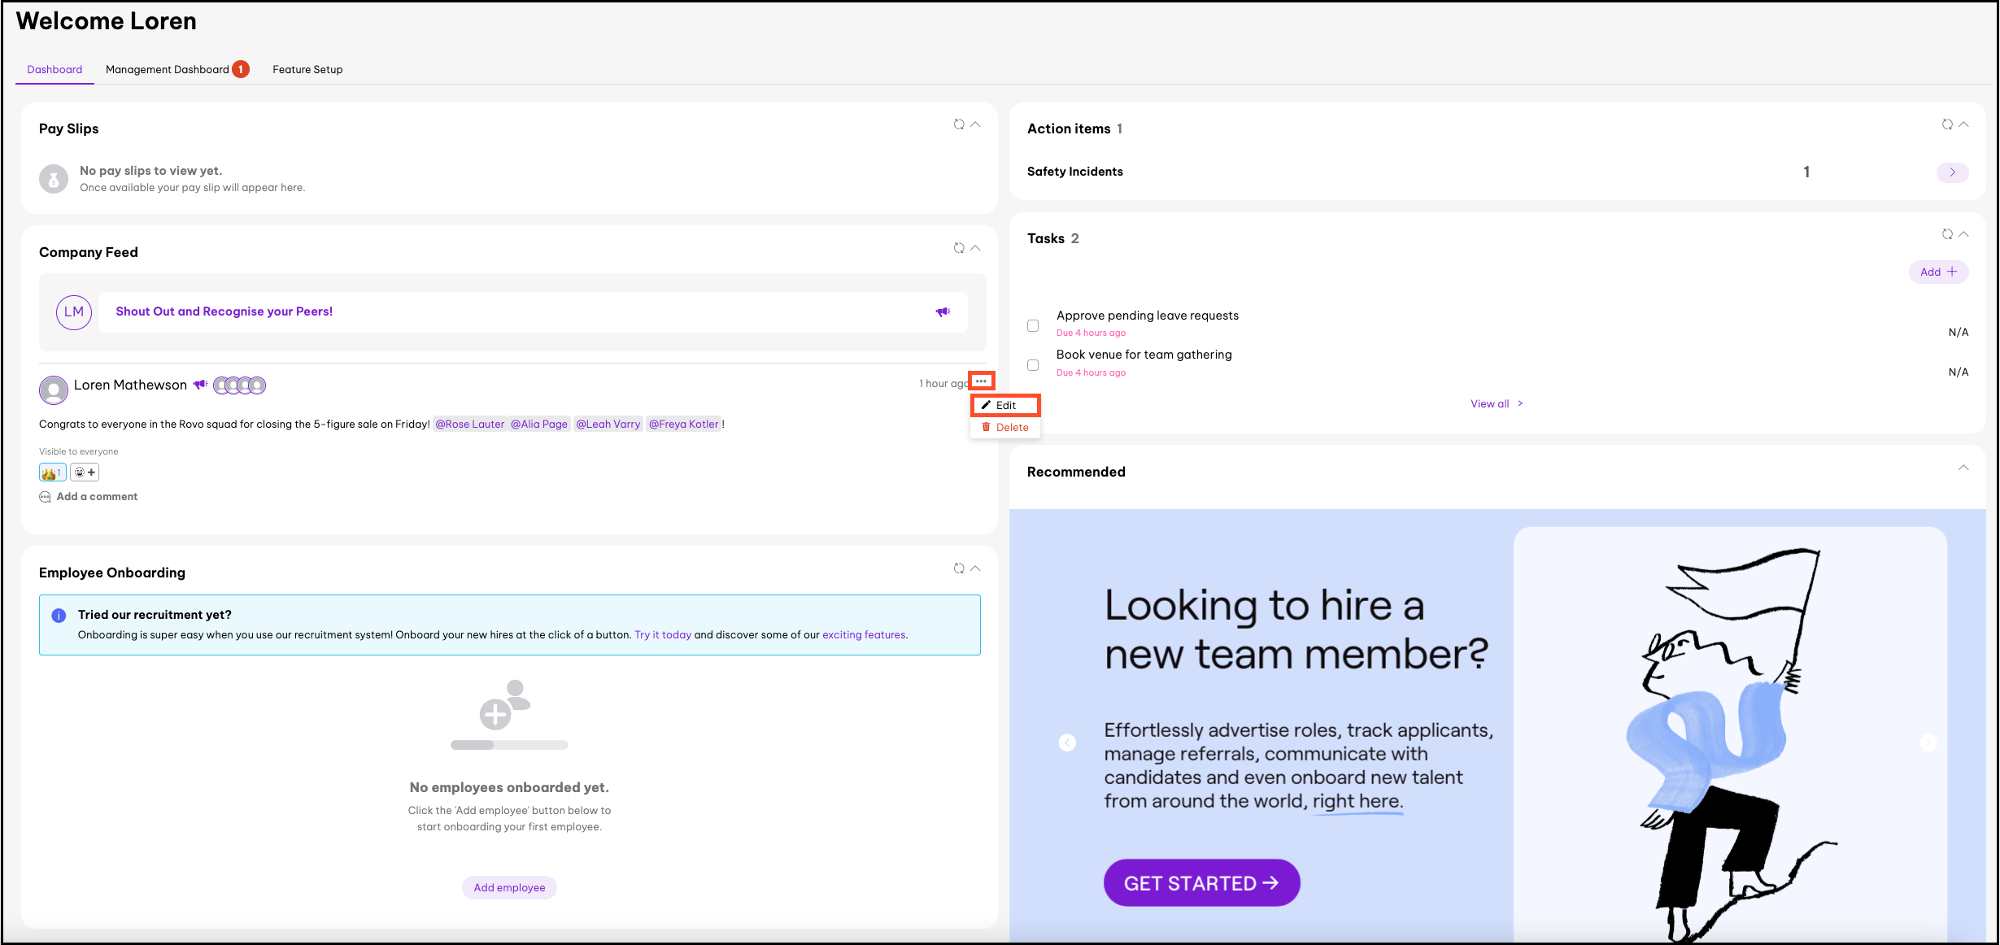Open the three-dots post options menu

pyautogui.click(x=982, y=381)
